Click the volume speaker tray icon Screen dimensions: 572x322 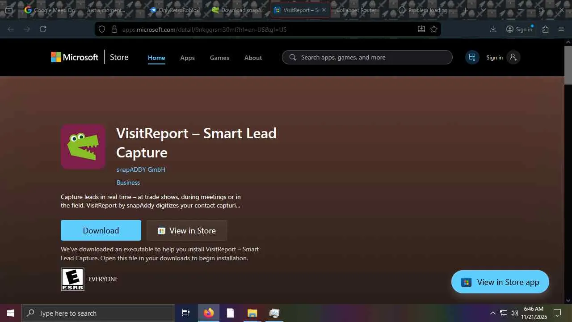pyautogui.click(x=514, y=313)
